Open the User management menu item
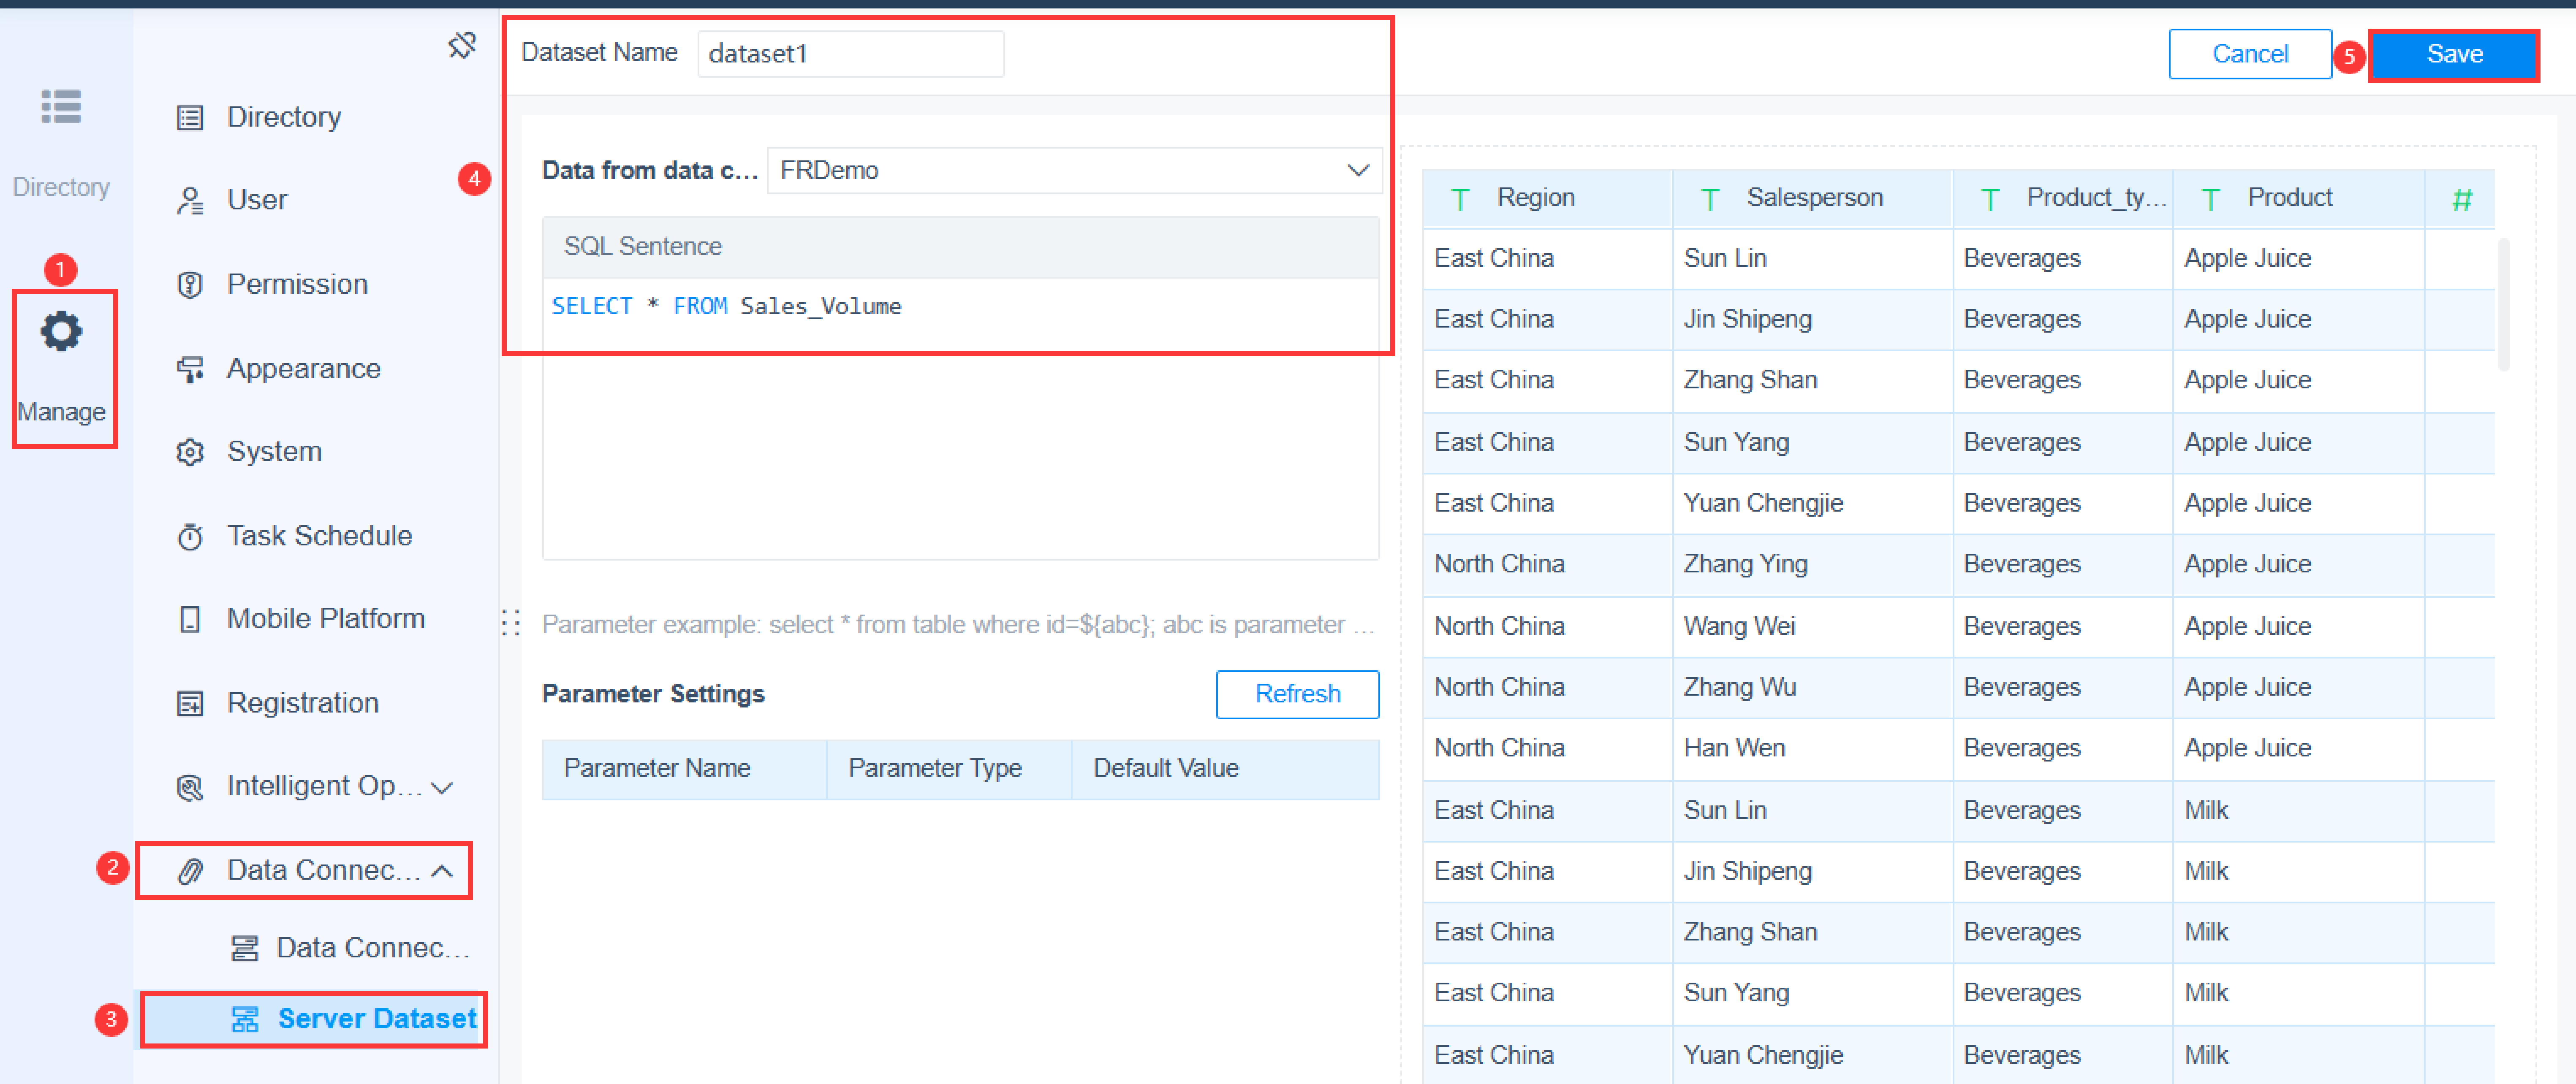This screenshot has height=1084, width=2576. (x=257, y=200)
